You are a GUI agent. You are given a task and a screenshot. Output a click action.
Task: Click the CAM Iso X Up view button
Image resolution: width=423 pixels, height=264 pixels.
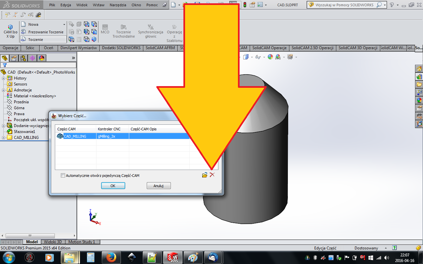pyautogui.click(x=10, y=32)
